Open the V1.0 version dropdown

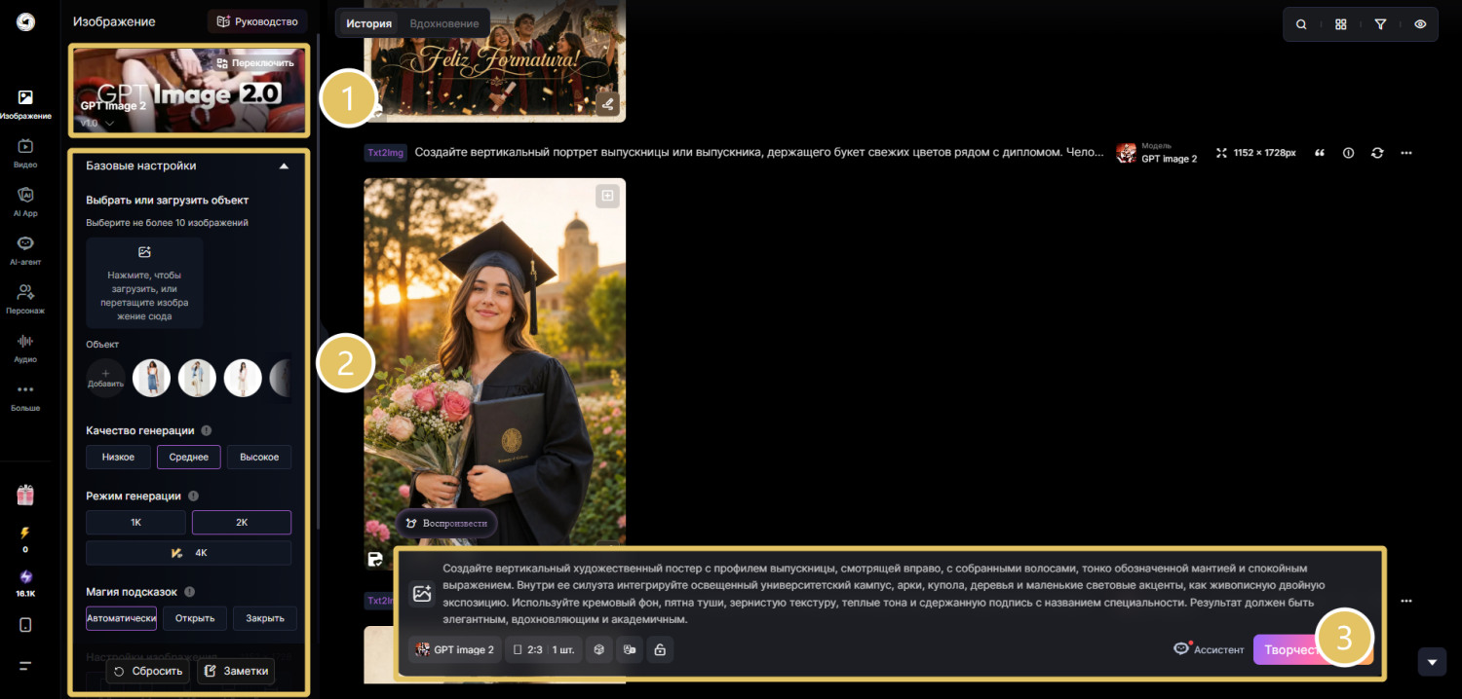97,124
